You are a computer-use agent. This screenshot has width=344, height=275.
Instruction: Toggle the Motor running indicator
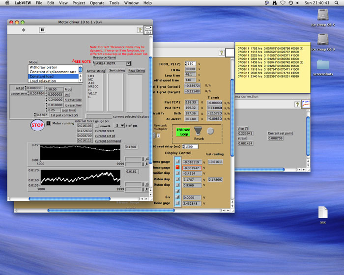(49, 123)
